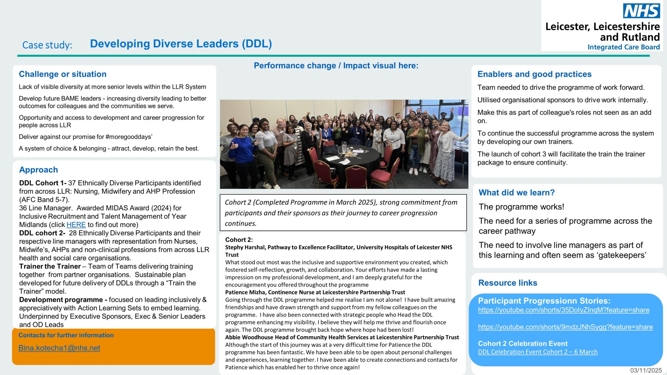Viewport: 667px width, 375px height.
Task: Select the Developing Diverse Leaders (DDL) title
Action: 181,44
